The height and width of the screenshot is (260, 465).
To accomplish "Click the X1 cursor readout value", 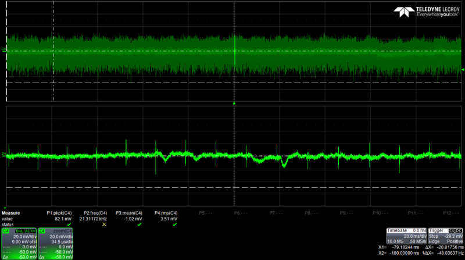I will click(x=406, y=248).
